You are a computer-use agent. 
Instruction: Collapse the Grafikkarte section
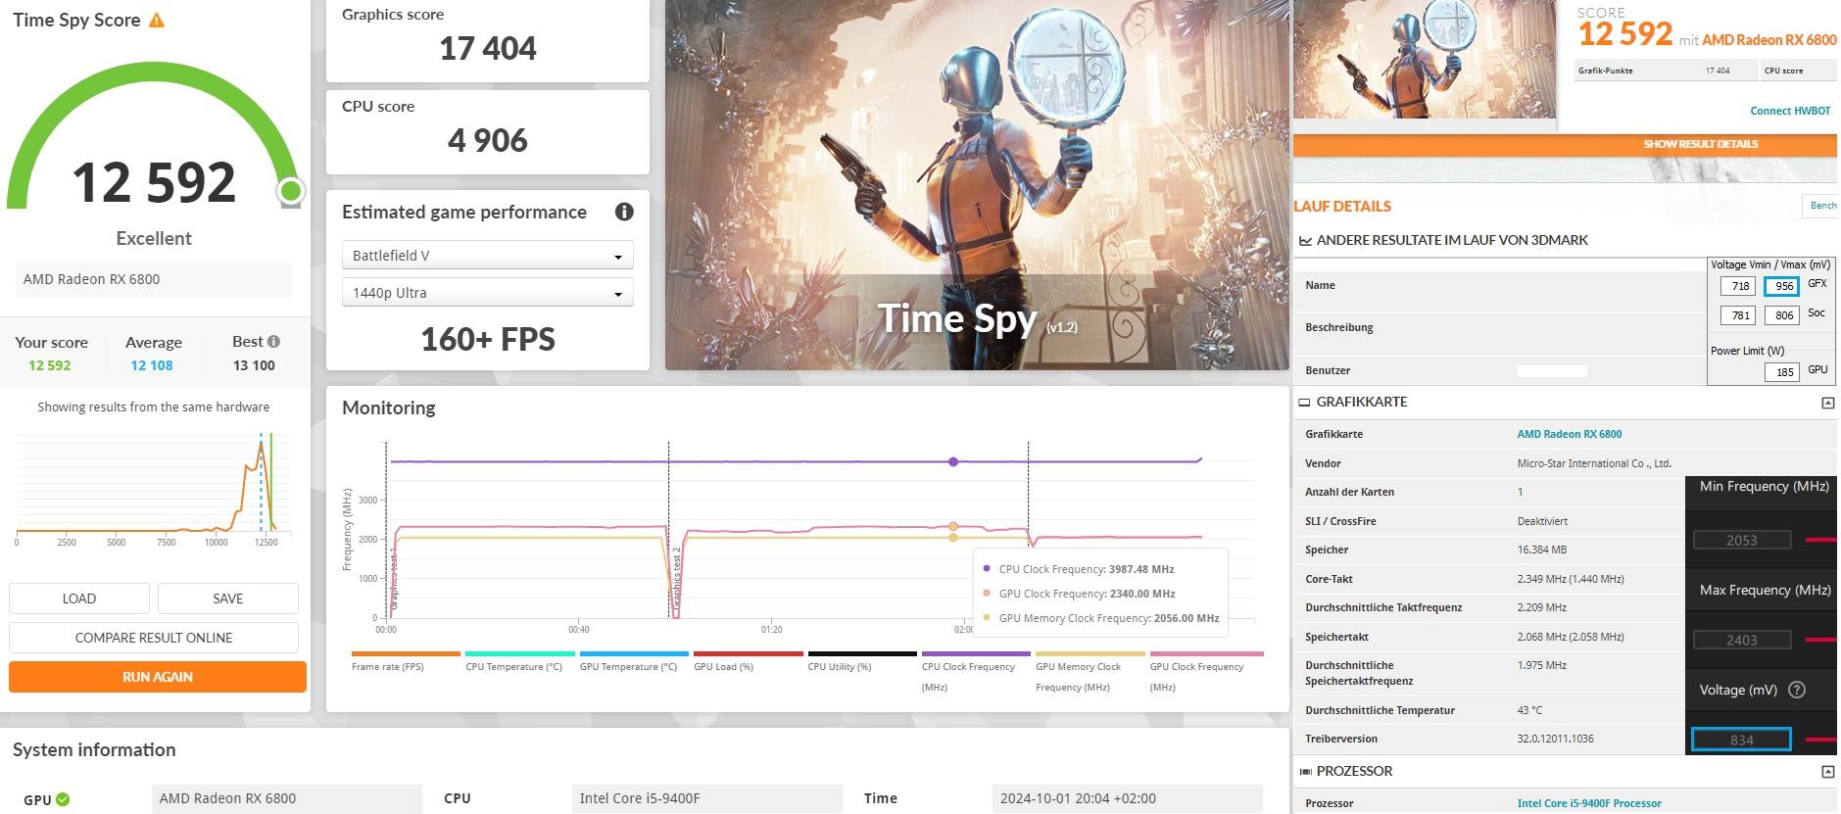coord(1827,403)
